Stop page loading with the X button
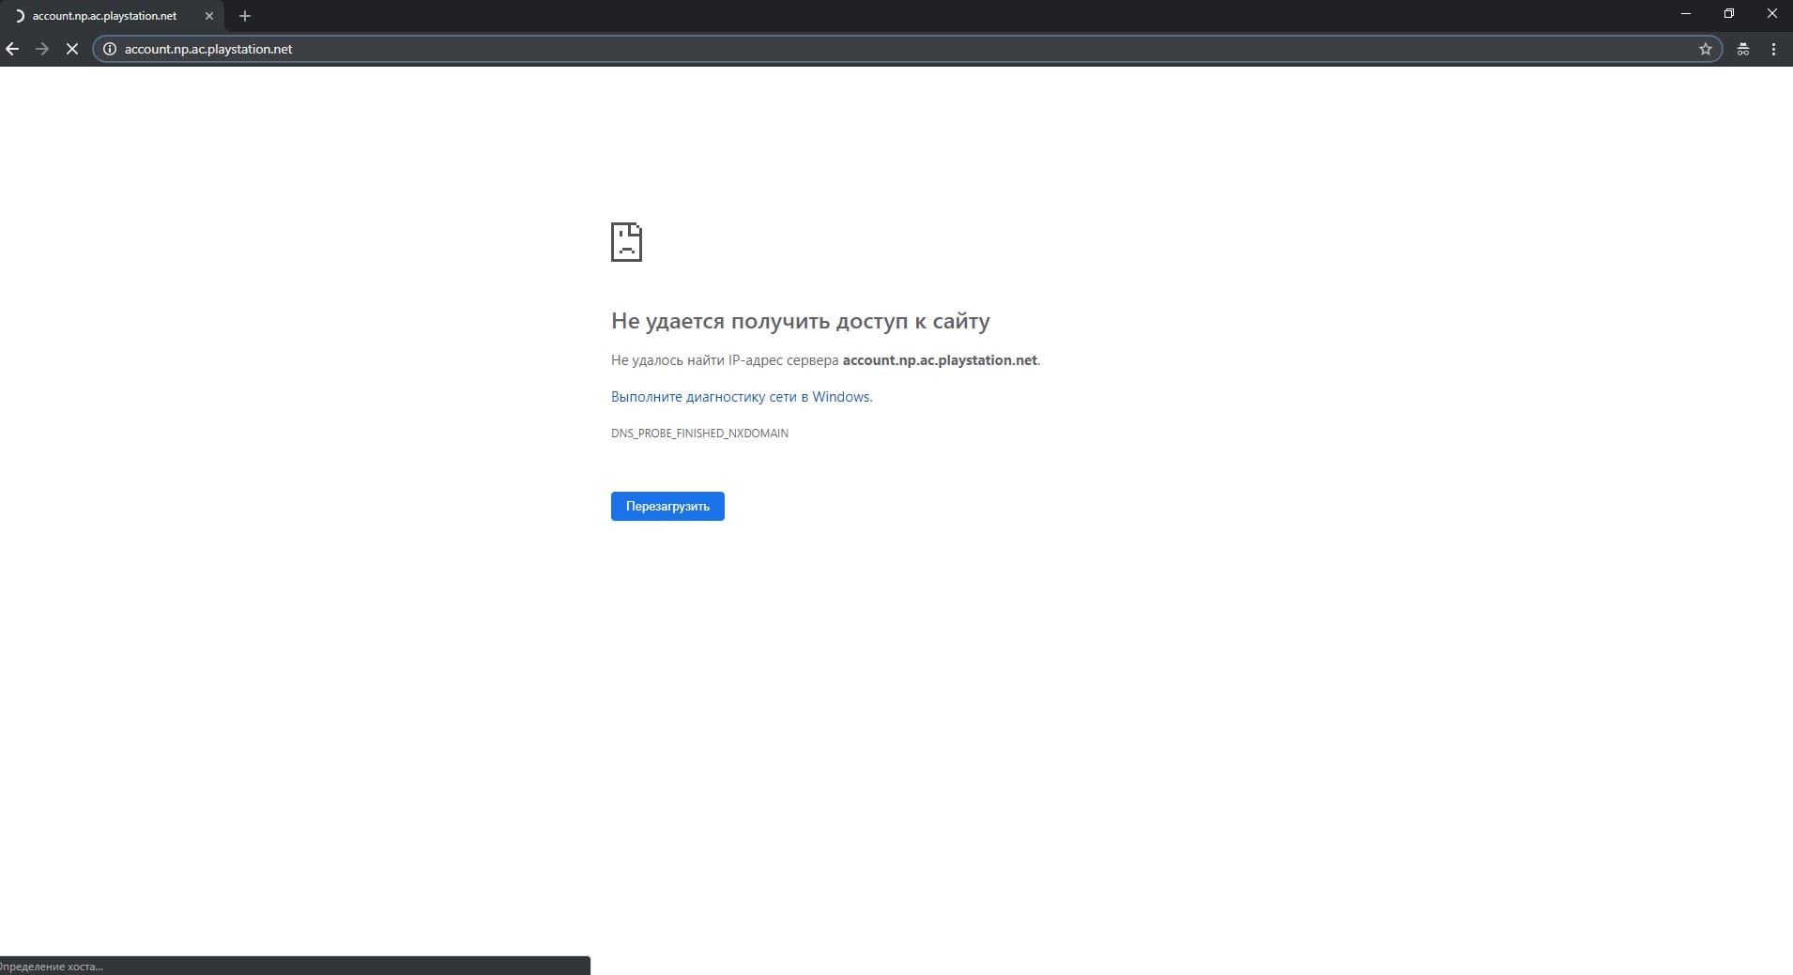 (71, 49)
